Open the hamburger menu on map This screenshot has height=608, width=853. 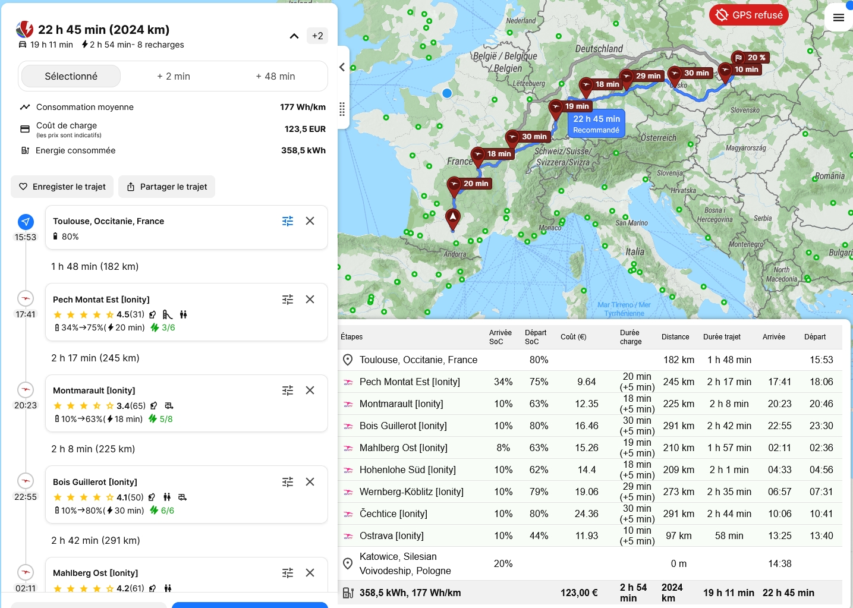click(x=838, y=18)
